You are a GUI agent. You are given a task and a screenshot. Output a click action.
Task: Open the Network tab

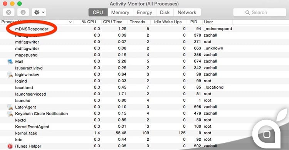[187, 12]
